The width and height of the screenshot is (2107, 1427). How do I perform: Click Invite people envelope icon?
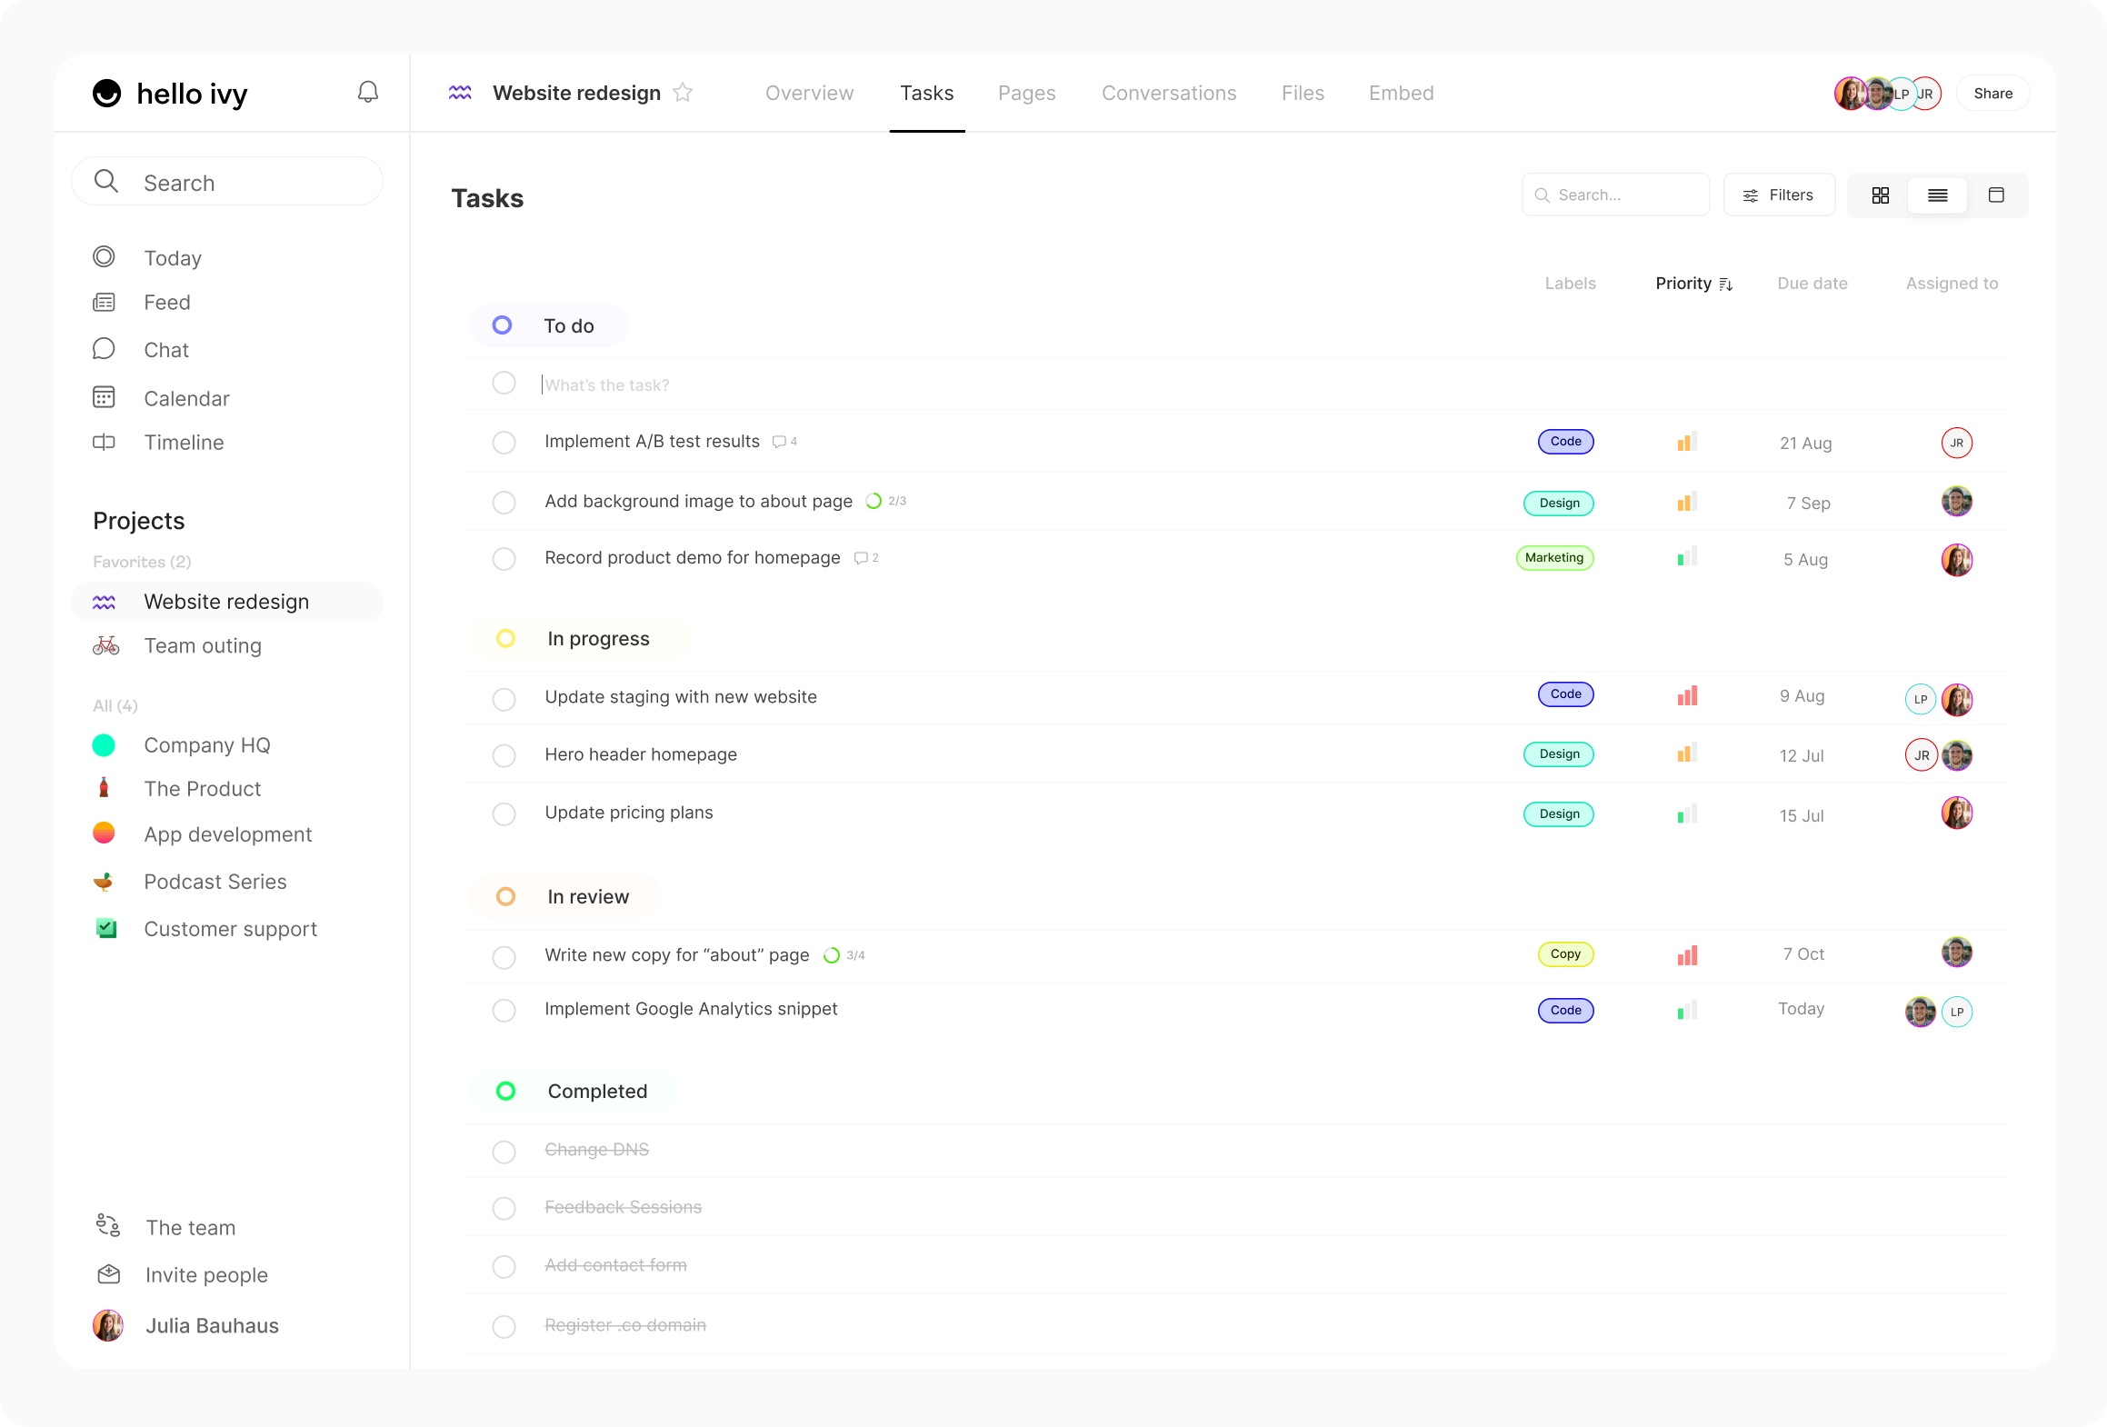pyautogui.click(x=109, y=1274)
